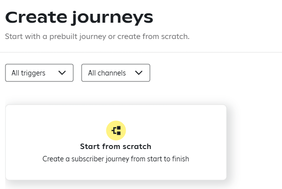Viewport: 282px width, 189px height.
Task: Expand the channels filter via its arrow
Action: (x=139, y=73)
